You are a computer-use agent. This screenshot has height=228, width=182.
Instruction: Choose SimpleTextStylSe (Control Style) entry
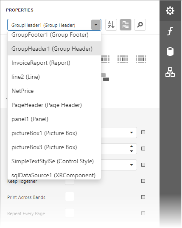pyautogui.click(x=54, y=161)
